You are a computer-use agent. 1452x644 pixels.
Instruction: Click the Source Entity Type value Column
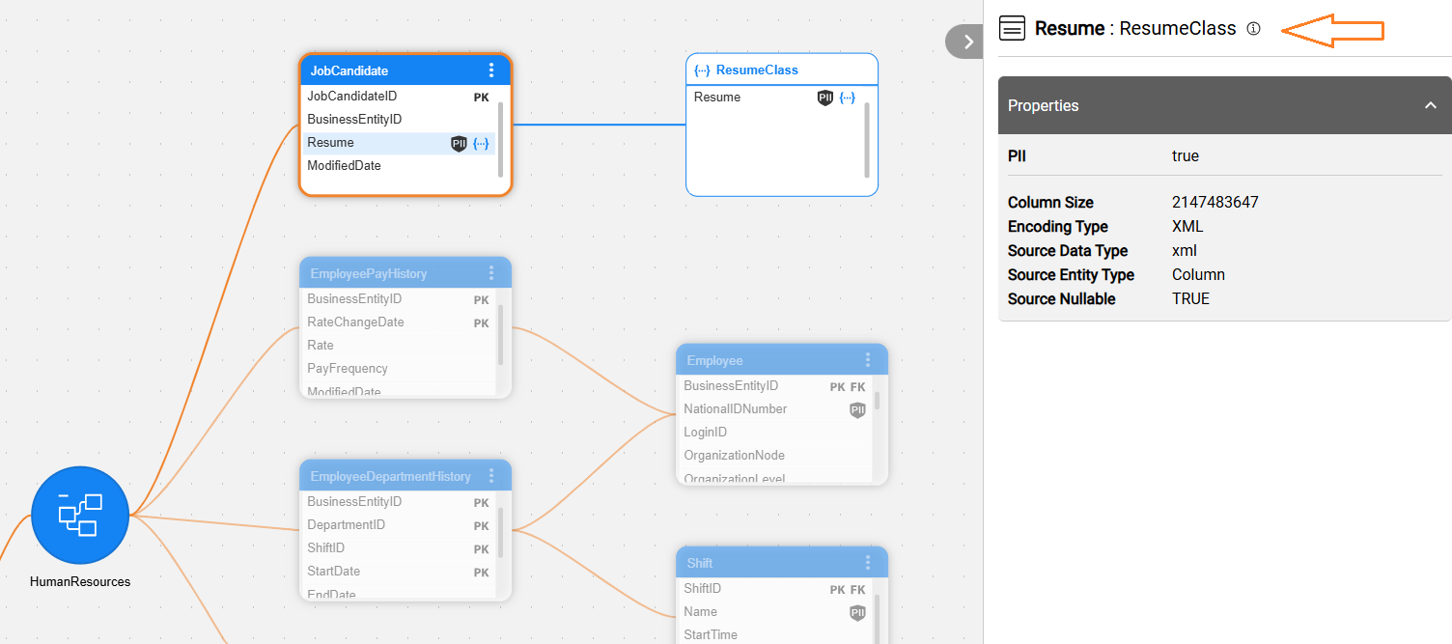tap(1198, 275)
